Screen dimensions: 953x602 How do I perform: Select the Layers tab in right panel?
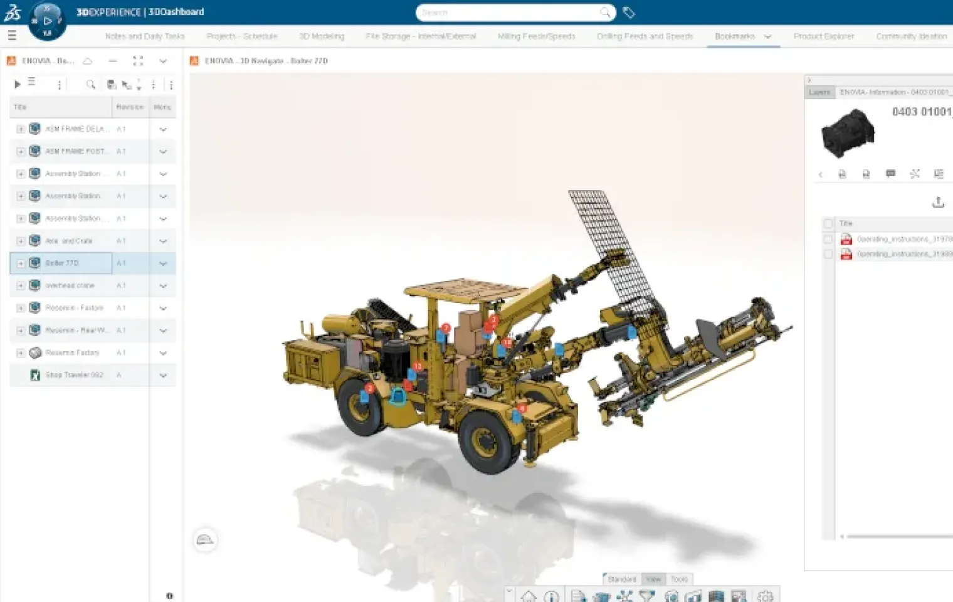point(819,92)
